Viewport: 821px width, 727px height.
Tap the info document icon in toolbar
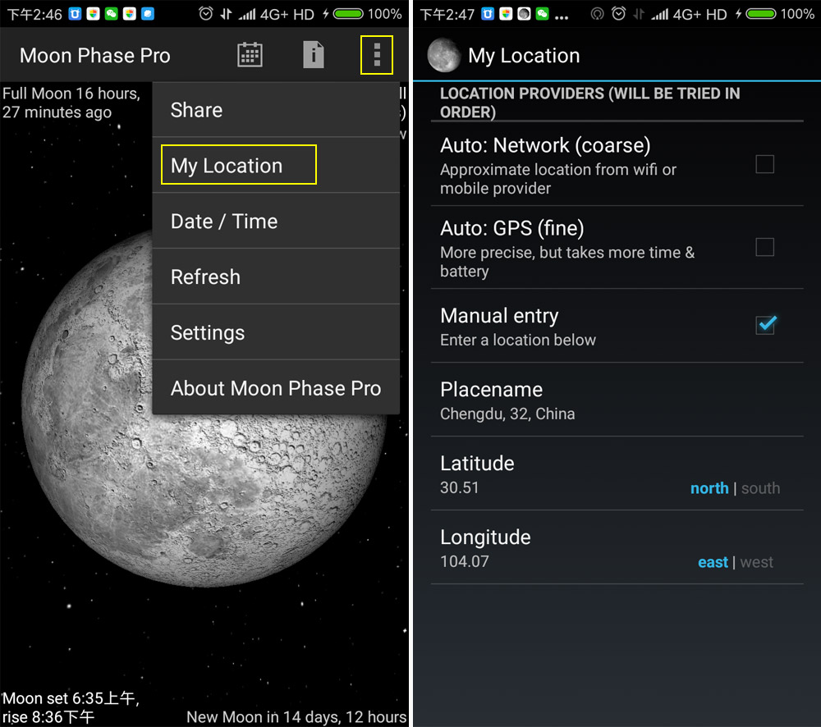point(313,55)
